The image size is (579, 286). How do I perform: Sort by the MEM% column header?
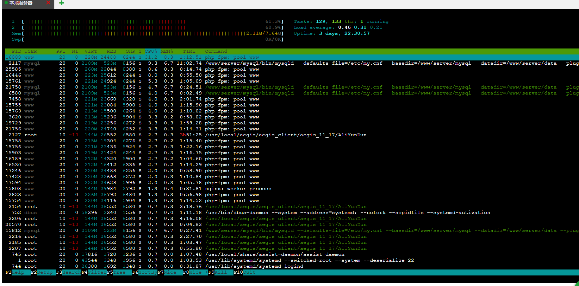[x=167, y=51]
